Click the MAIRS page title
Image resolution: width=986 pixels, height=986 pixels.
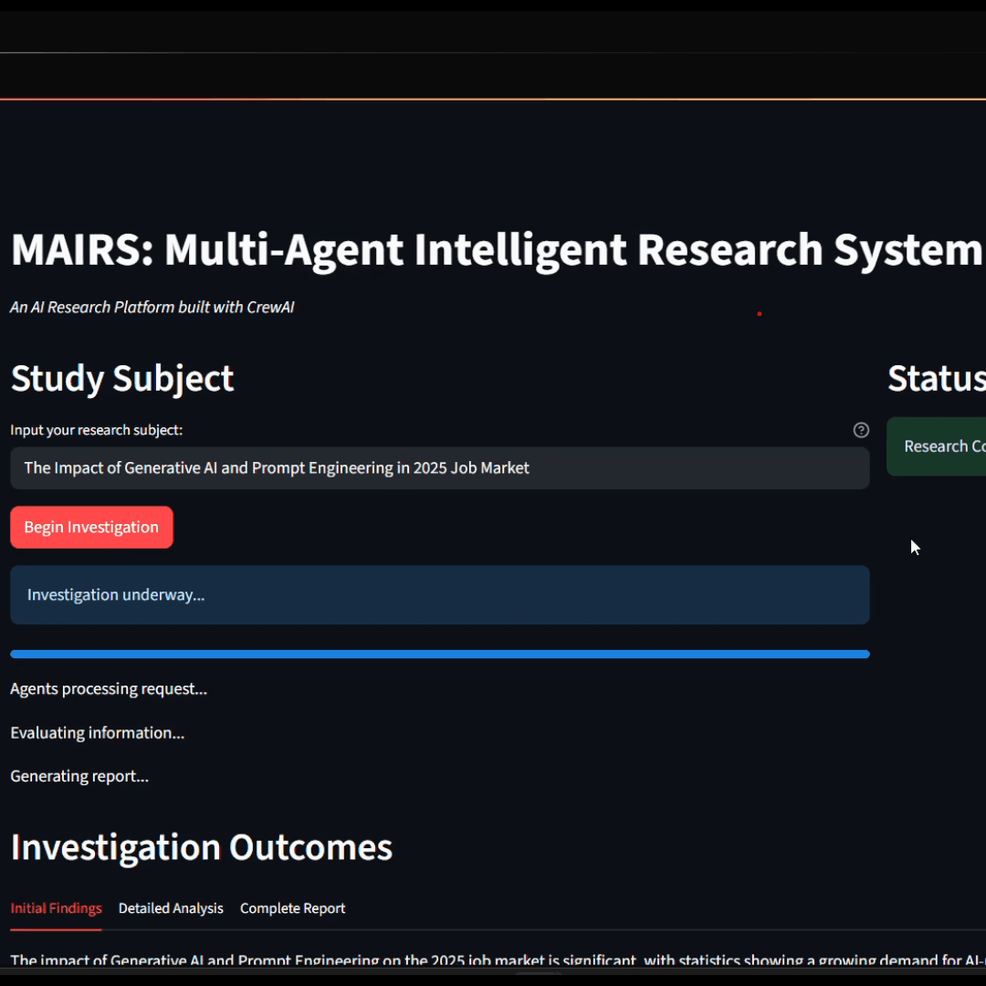click(x=493, y=249)
